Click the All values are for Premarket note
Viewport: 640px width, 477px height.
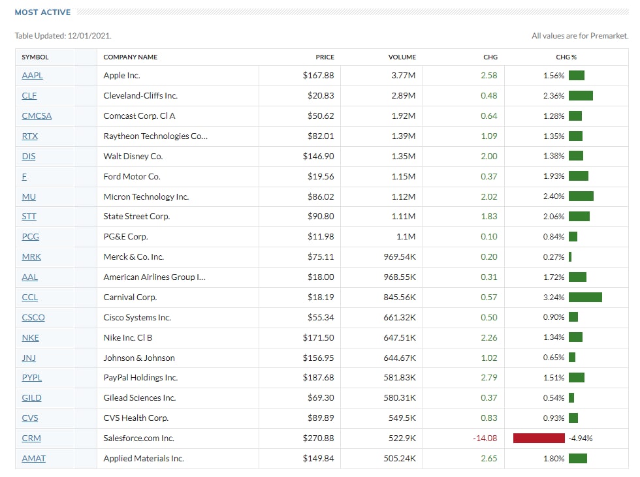point(580,36)
